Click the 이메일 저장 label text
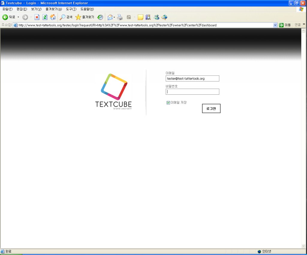 pos(179,102)
